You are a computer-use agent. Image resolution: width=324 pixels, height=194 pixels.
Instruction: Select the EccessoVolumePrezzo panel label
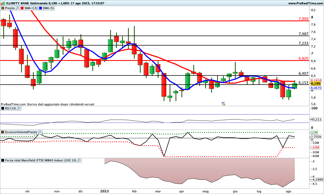[21, 132]
